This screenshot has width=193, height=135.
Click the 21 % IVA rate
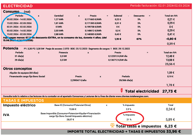coord(129,120)
